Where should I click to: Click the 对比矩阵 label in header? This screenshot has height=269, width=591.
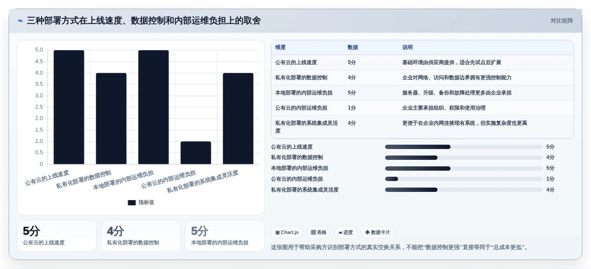click(562, 21)
